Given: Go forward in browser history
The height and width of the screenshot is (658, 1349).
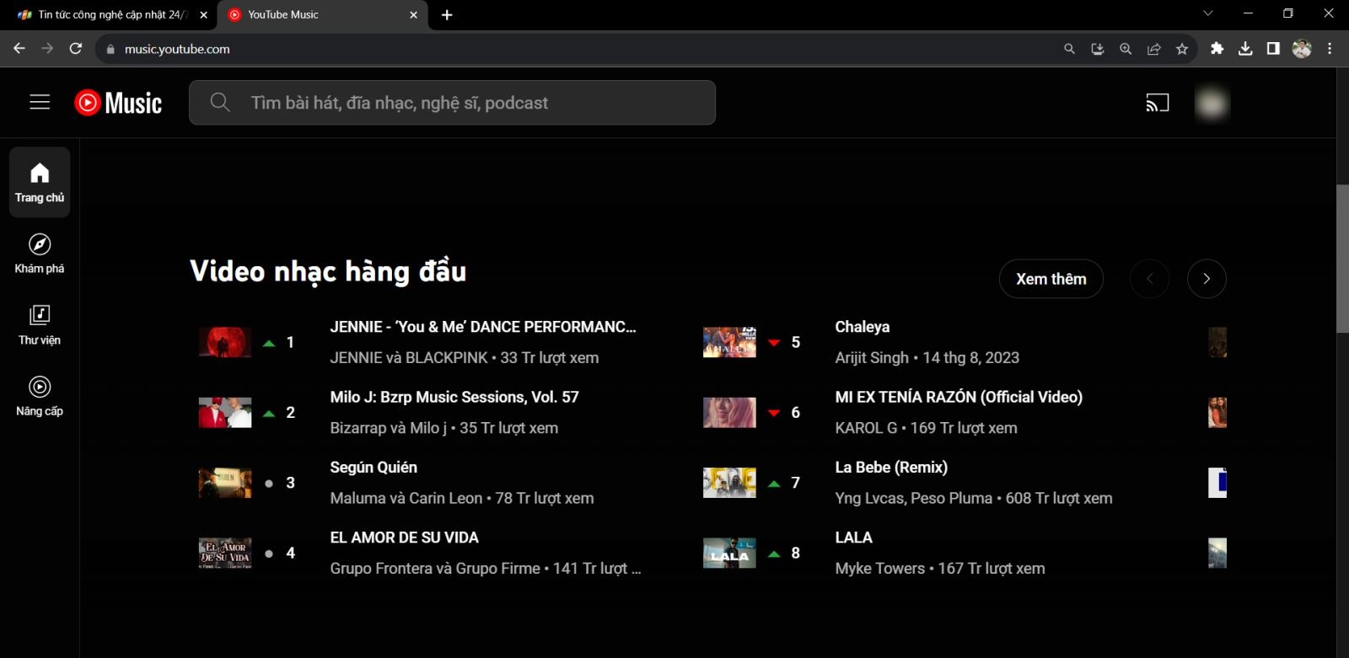Looking at the screenshot, I should (x=47, y=49).
